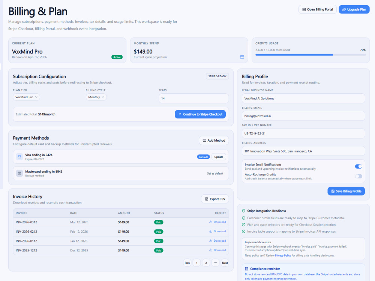
Task: Click the $149.00 monthly spend value
Action: tap(143, 52)
